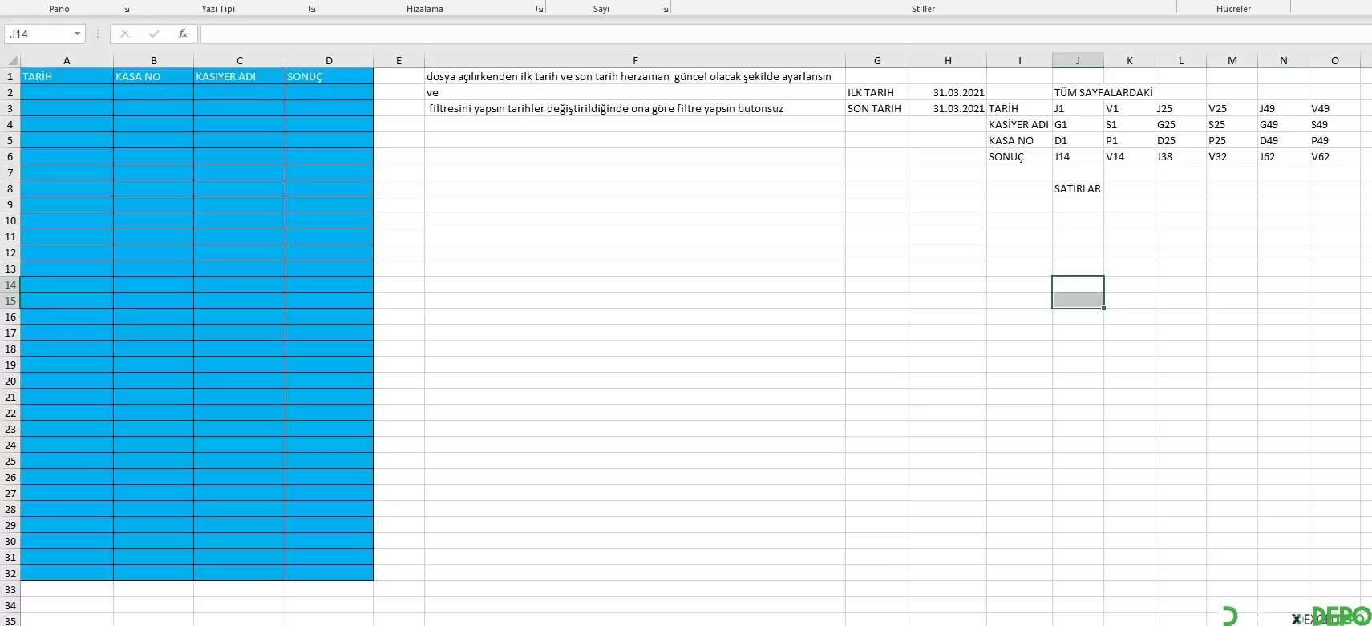Open the Insert Function fx button
Viewport: 1372px width, 626px height.
[x=183, y=34]
